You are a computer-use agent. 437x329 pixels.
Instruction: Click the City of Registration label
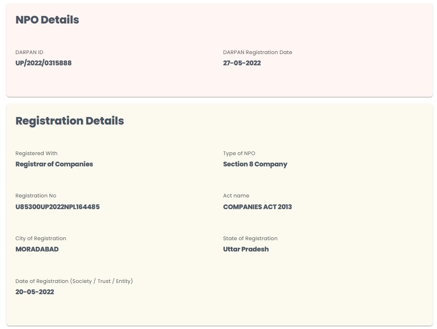tap(40, 238)
